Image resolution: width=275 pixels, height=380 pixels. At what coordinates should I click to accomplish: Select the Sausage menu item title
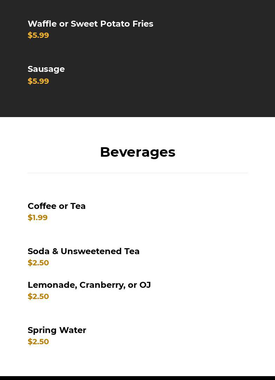coord(46,69)
